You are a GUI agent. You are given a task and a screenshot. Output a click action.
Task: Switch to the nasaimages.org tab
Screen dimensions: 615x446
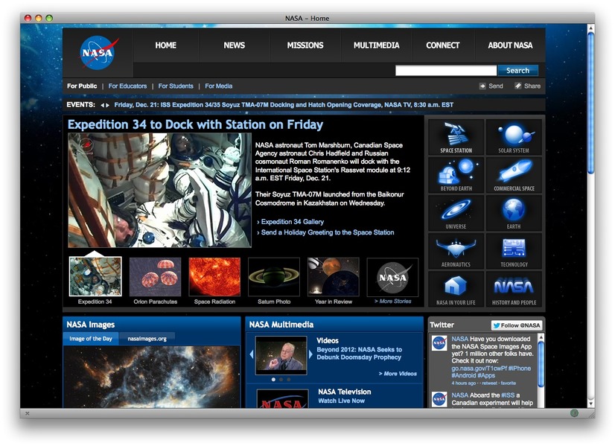(x=147, y=339)
